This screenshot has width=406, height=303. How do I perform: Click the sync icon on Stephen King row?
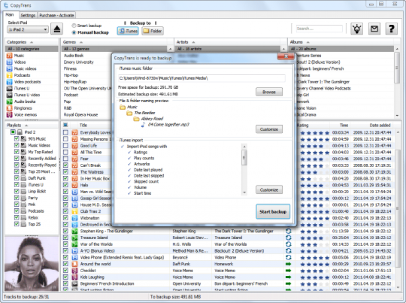(288, 231)
